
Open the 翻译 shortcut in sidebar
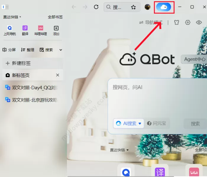coord(25,31)
